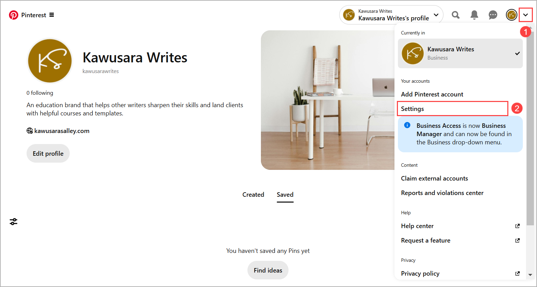Click the checkmark on current account
537x287 pixels.
coord(517,53)
